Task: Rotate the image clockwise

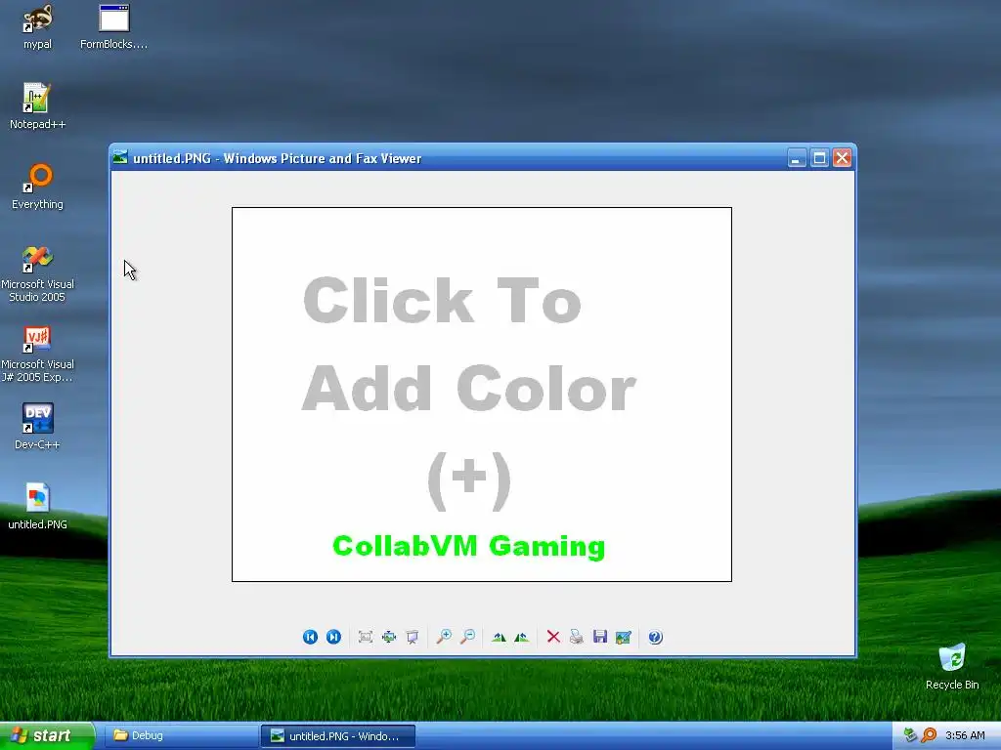Action: point(500,637)
